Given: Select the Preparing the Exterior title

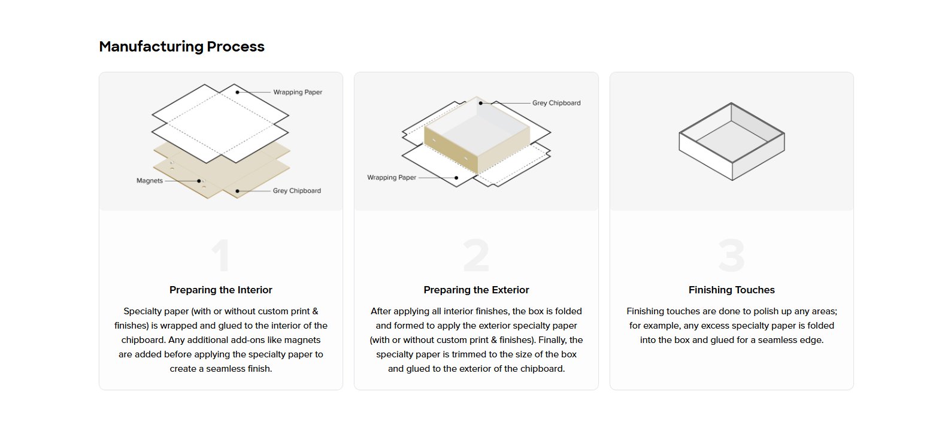Looking at the screenshot, I should [x=476, y=290].
